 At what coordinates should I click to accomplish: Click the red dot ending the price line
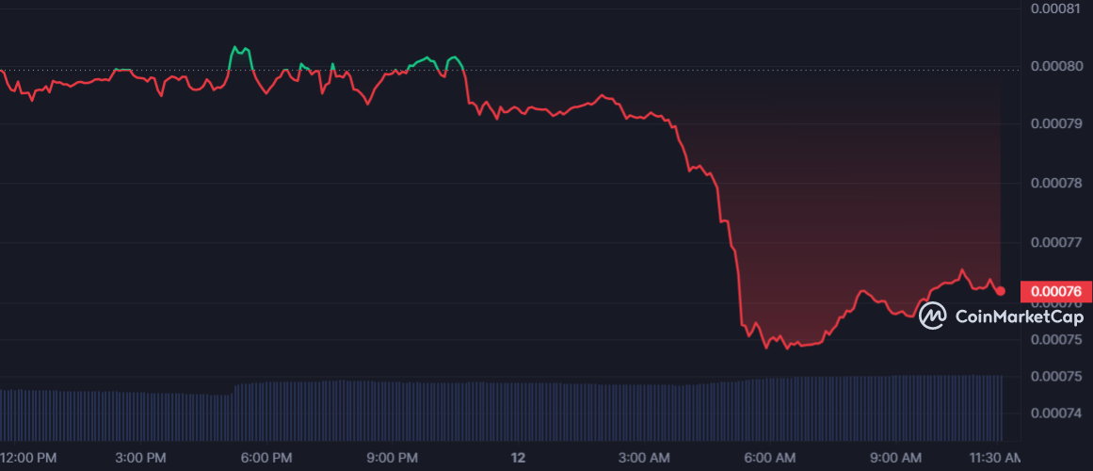click(x=1001, y=291)
